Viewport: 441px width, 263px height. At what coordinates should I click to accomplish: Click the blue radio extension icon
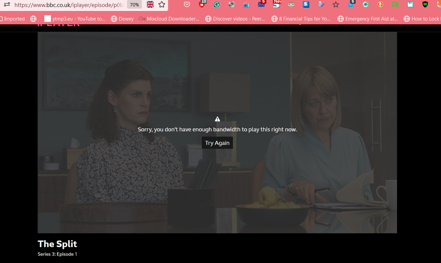click(x=247, y=4)
